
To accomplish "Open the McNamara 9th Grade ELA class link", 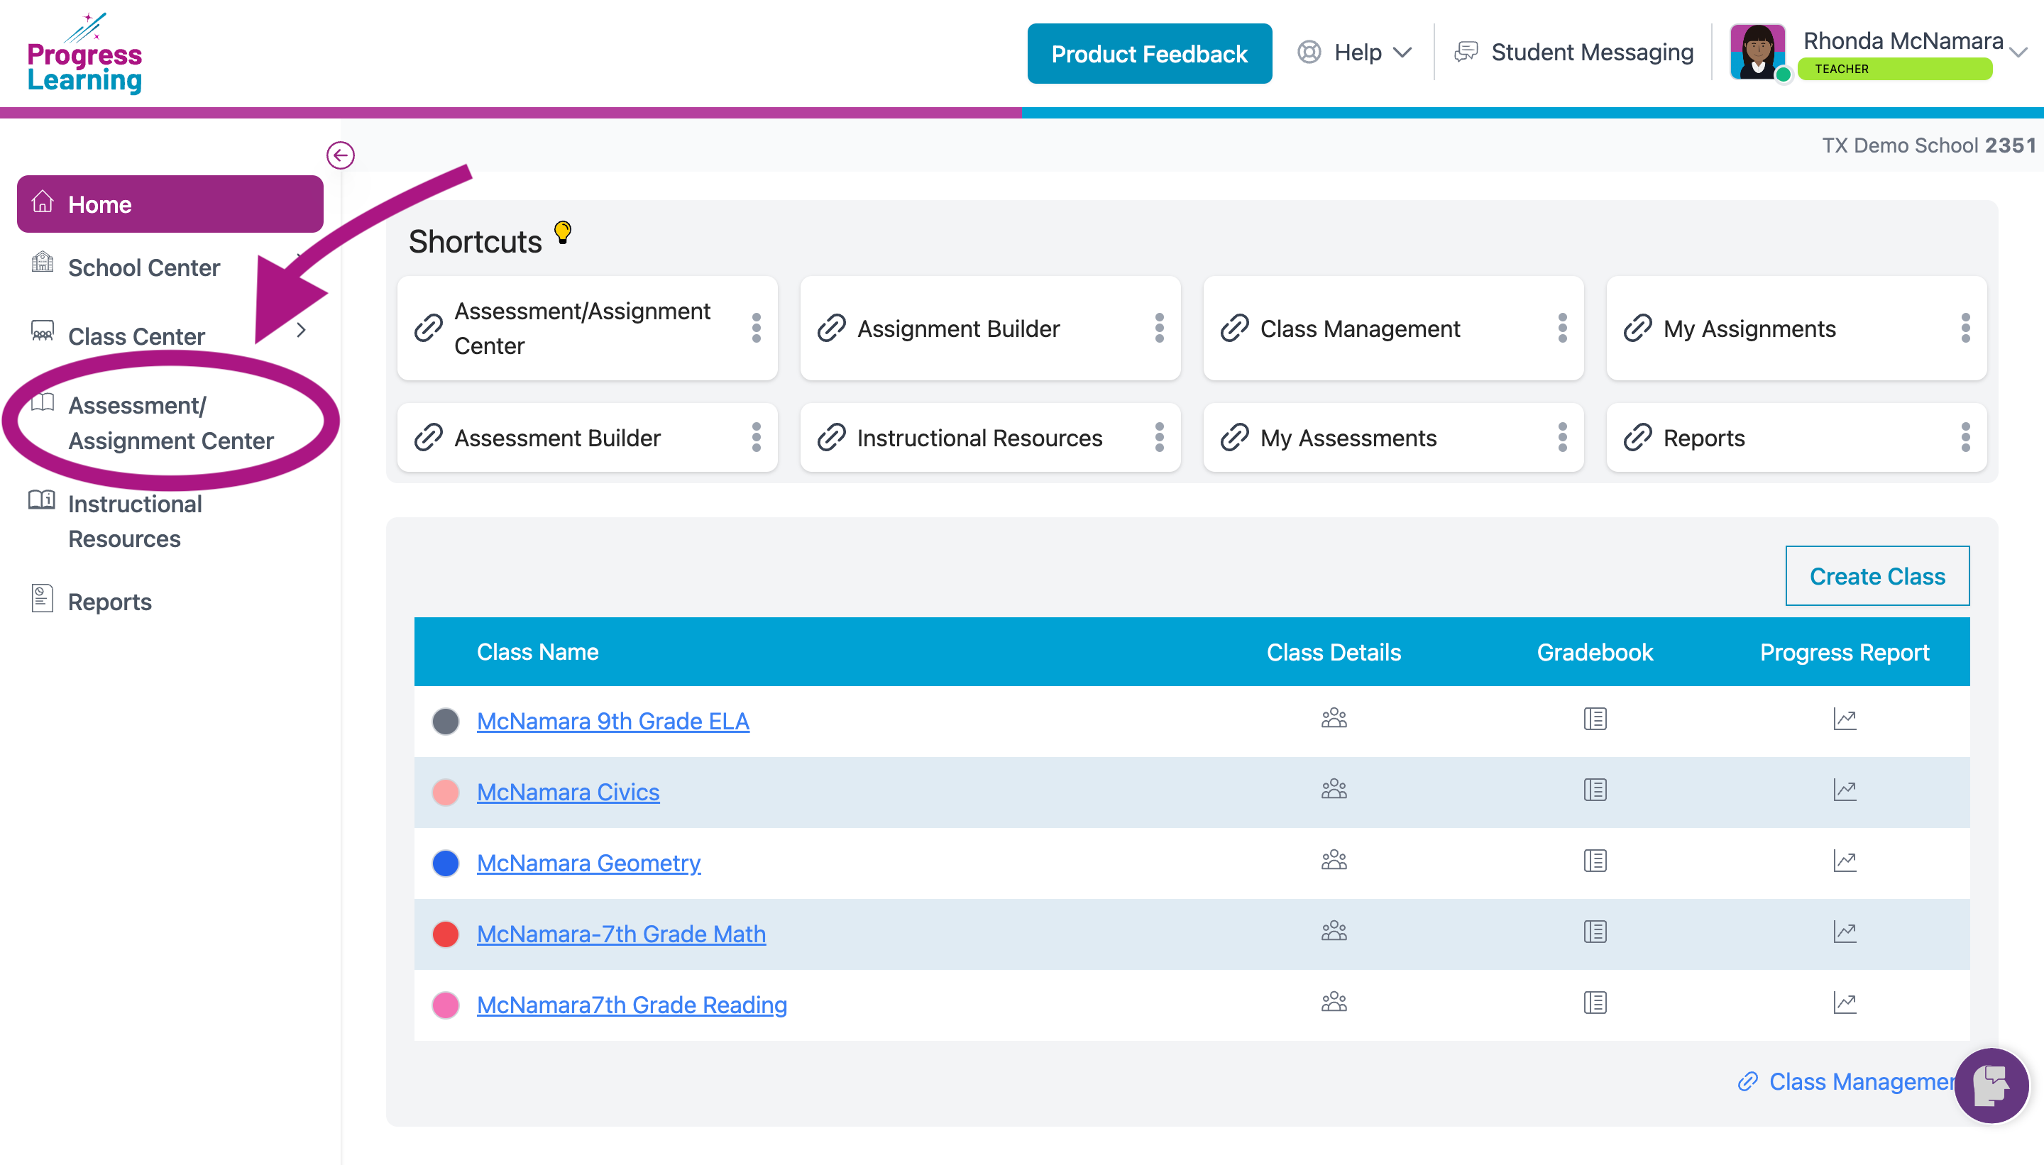I will pyautogui.click(x=612, y=721).
